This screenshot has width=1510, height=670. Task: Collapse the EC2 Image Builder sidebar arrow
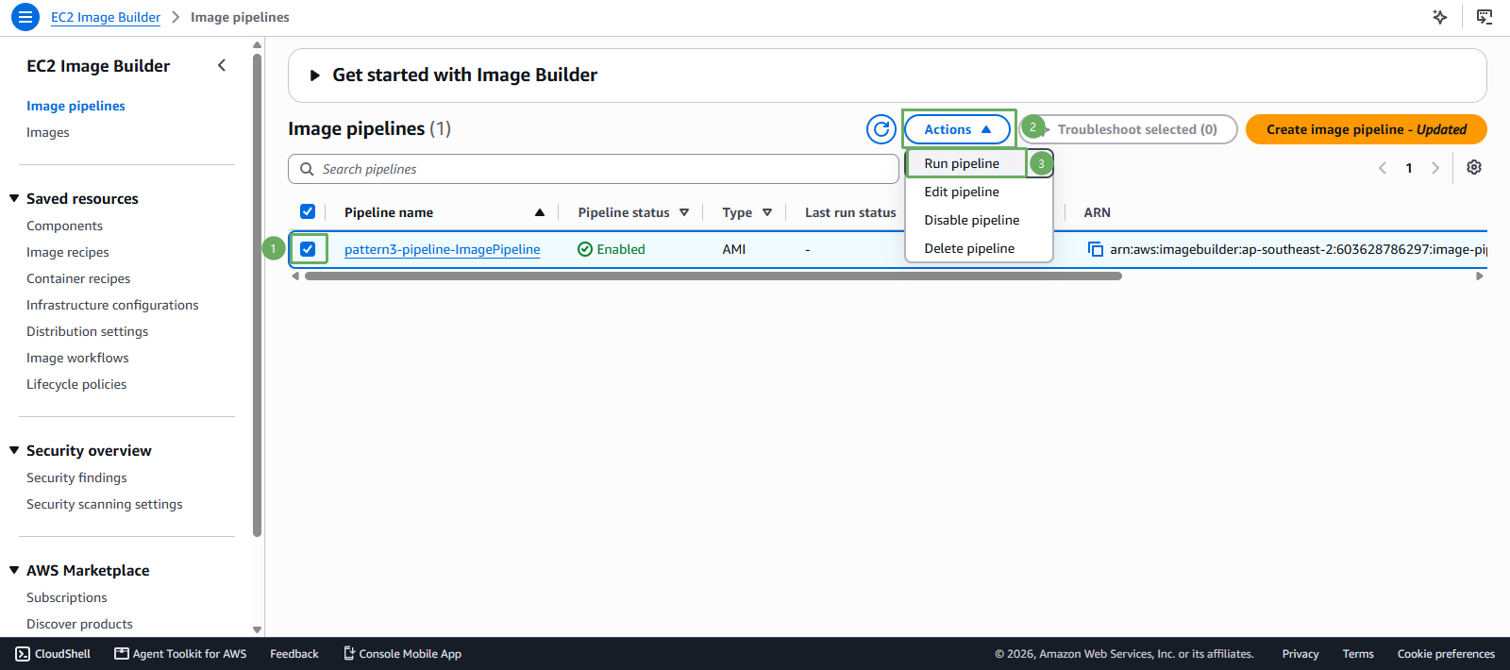222,65
